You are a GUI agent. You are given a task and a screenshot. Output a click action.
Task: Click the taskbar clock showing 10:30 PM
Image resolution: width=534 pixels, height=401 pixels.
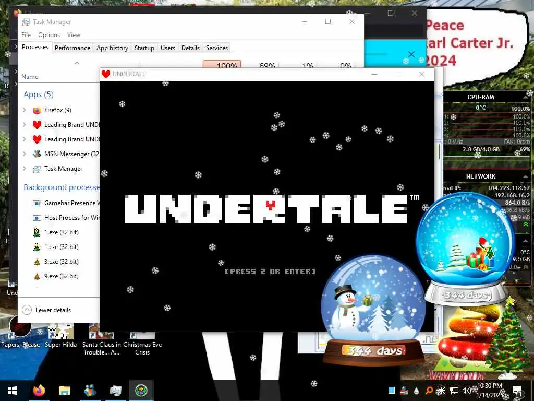click(x=489, y=391)
